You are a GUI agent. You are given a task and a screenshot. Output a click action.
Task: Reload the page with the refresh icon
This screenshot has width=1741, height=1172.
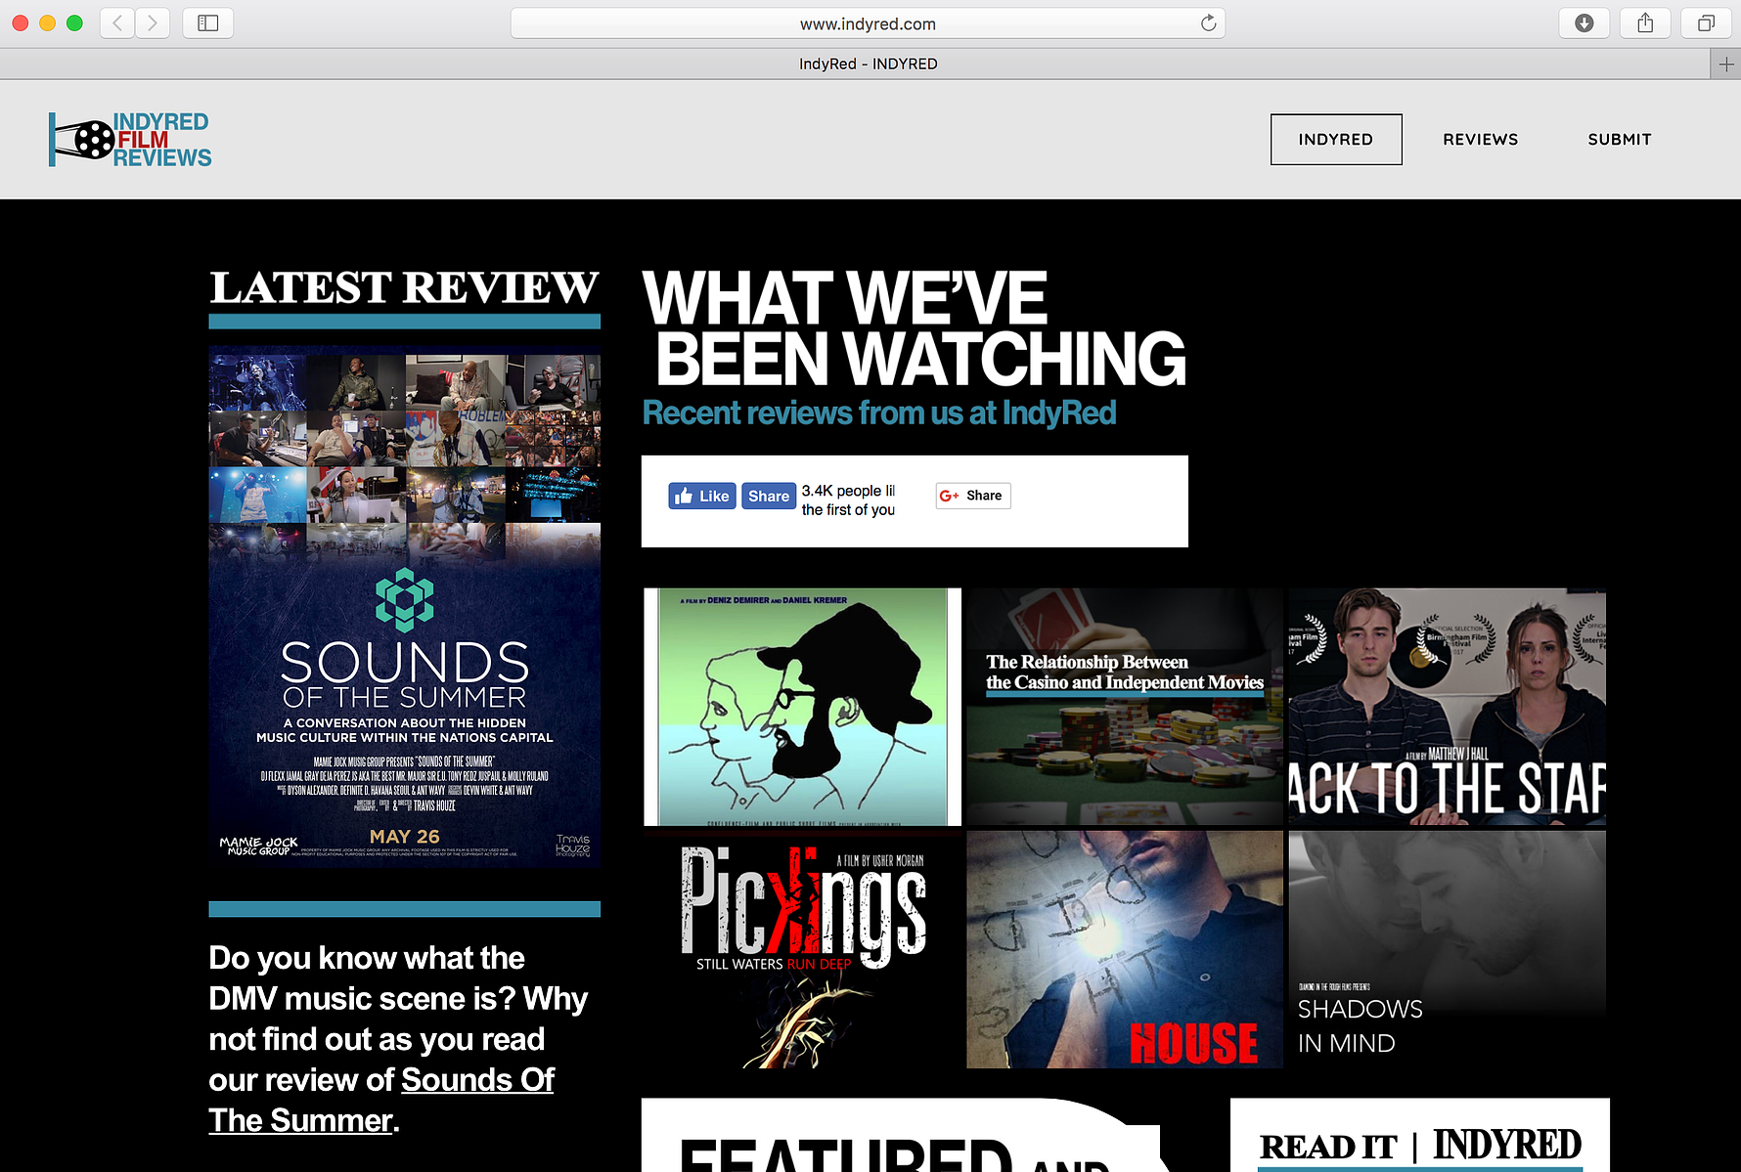click(1209, 23)
